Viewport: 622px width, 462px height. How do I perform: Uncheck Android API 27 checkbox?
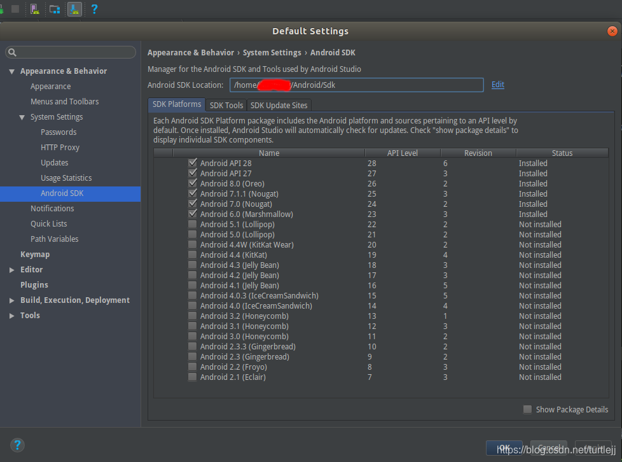(x=193, y=173)
